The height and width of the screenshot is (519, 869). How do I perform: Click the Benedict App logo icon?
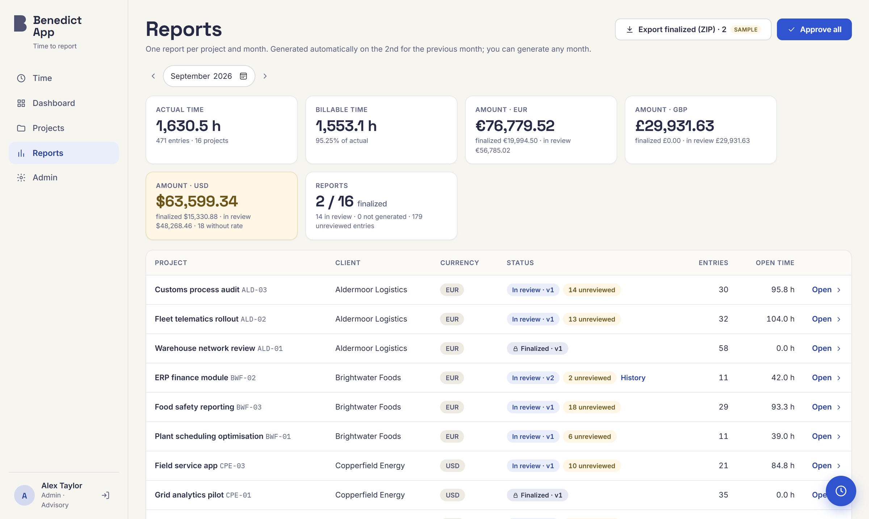coord(20,24)
